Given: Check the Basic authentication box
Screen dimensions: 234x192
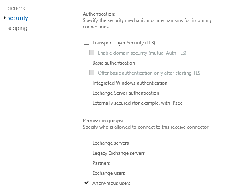Looking at the screenshot, I should click(86, 62).
